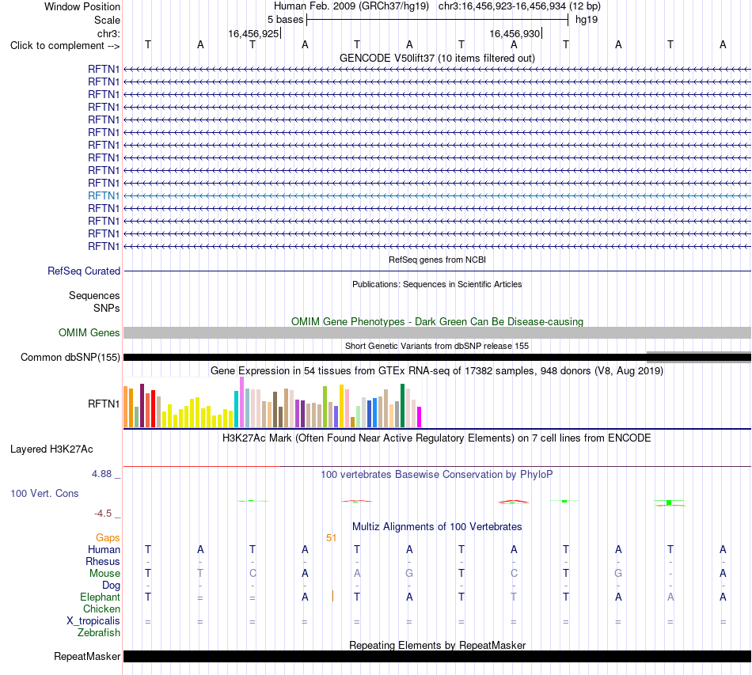Click the ruler coordinate '16,456,925'
Viewport: 752px width, 675px height.
(x=253, y=33)
